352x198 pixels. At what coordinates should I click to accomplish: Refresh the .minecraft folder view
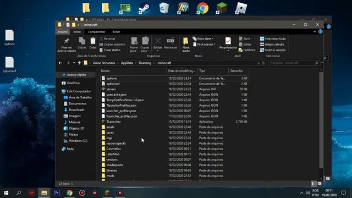tap(263, 63)
